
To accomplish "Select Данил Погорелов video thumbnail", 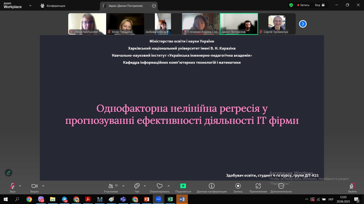I will (x=239, y=24).
